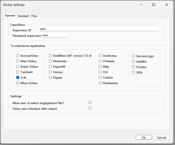Uncheck the Yuki checkbox
The height and width of the screenshot is (145, 175).
[x=18, y=77]
